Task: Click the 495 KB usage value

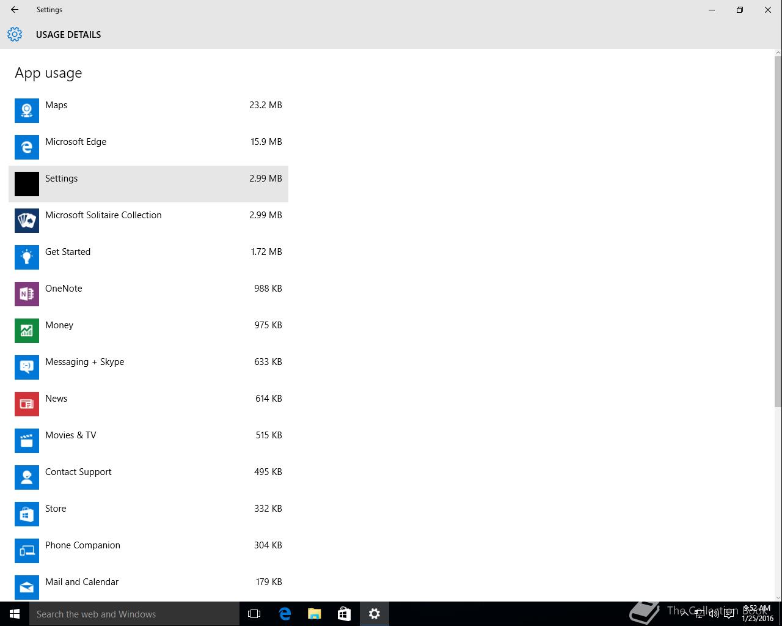Action: 268,472
